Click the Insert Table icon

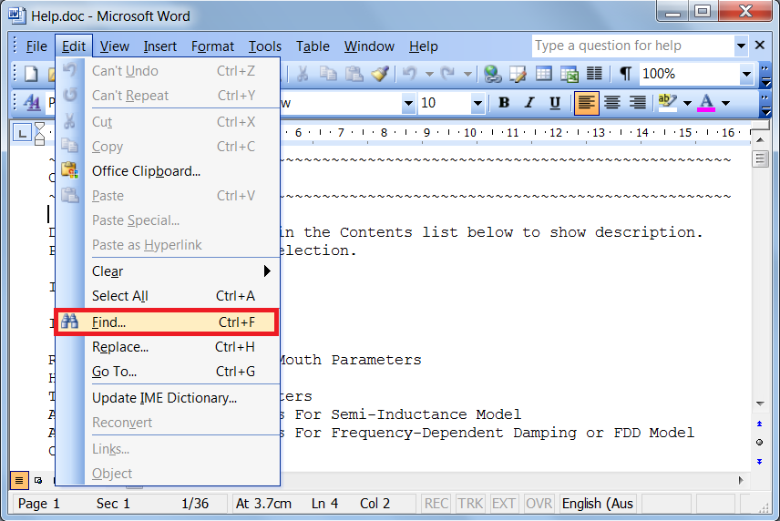pyautogui.click(x=543, y=74)
